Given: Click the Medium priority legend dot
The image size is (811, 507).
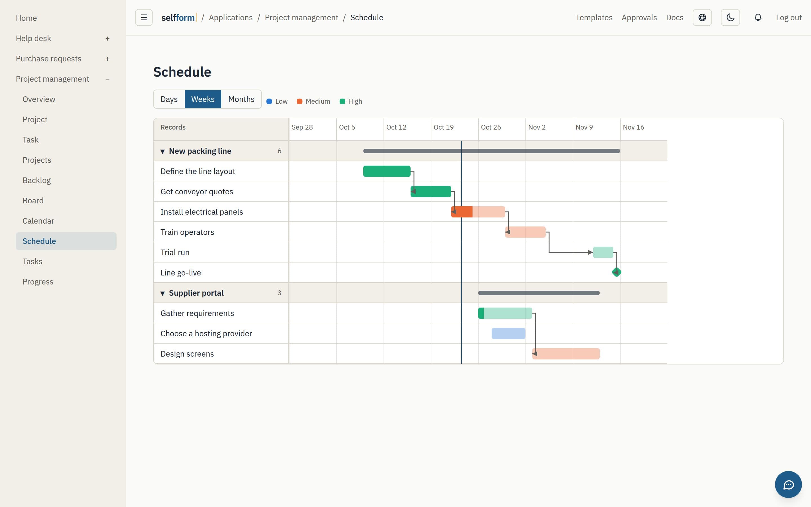Looking at the screenshot, I should pyautogui.click(x=300, y=101).
